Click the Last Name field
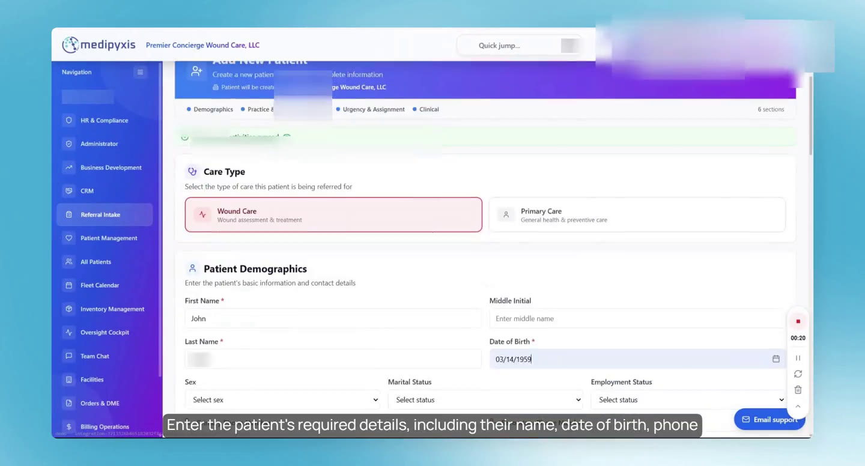The width and height of the screenshot is (865, 466). pyautogui.click(x=333, y=359)
